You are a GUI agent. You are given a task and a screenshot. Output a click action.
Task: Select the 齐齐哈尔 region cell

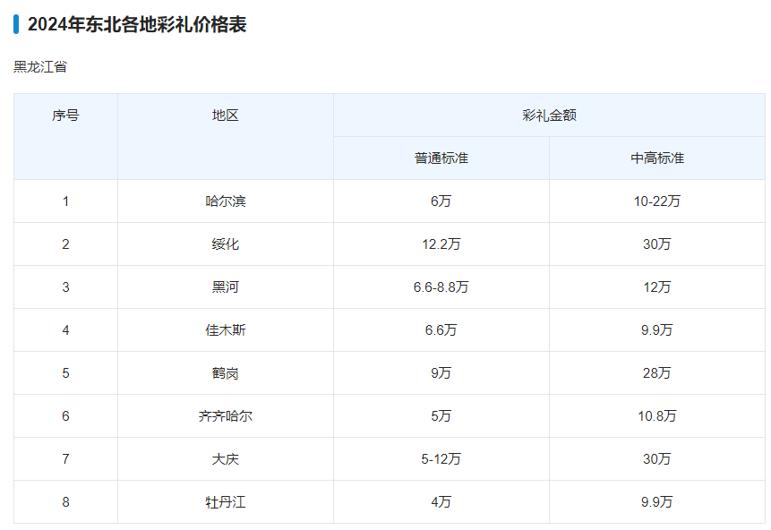(x=226, y=416)
